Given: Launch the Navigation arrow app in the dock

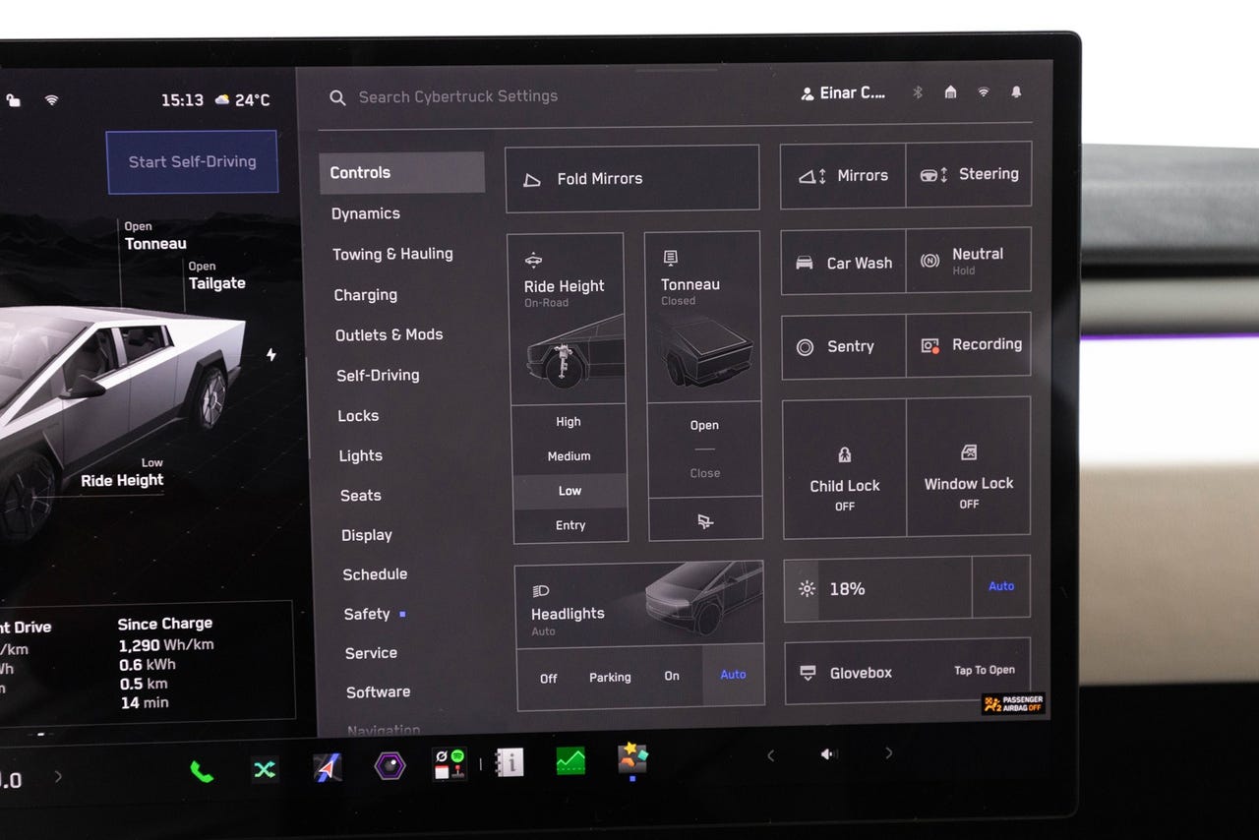Looking at the screenshot, I should [328, 767].
